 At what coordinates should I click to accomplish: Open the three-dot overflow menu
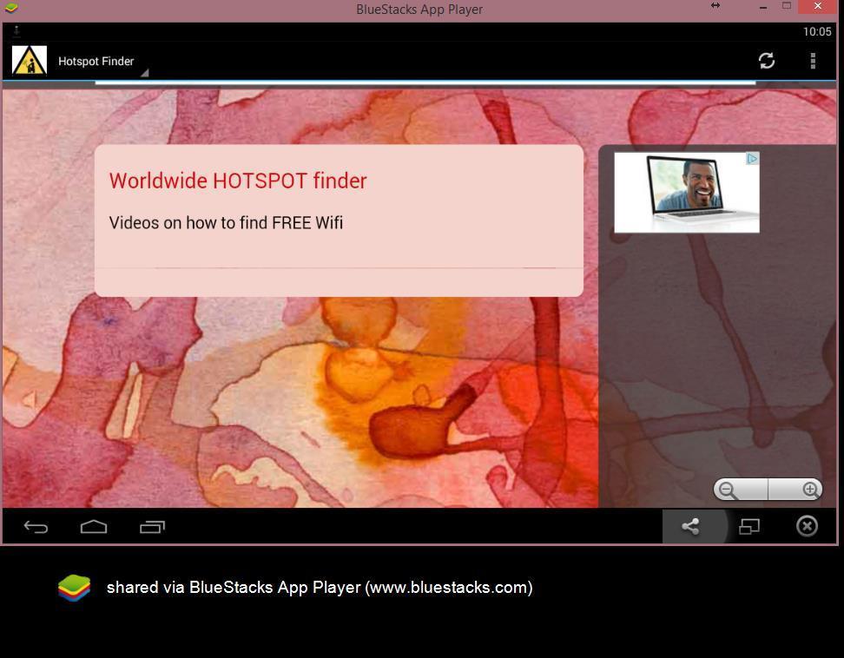coord(813,61)
